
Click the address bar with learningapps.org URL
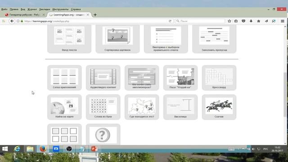94,21
